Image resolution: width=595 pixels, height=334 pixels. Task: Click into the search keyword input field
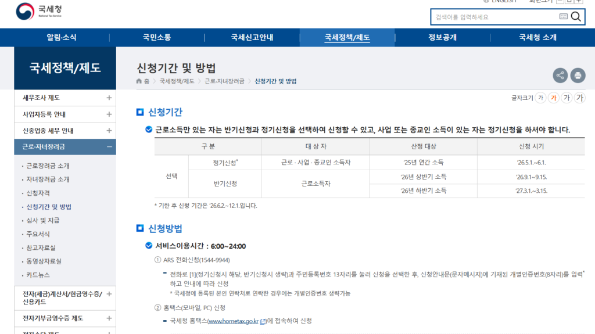[494, 17]
